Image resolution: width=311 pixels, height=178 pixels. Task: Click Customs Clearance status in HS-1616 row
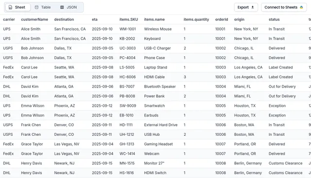coord(285,173)
